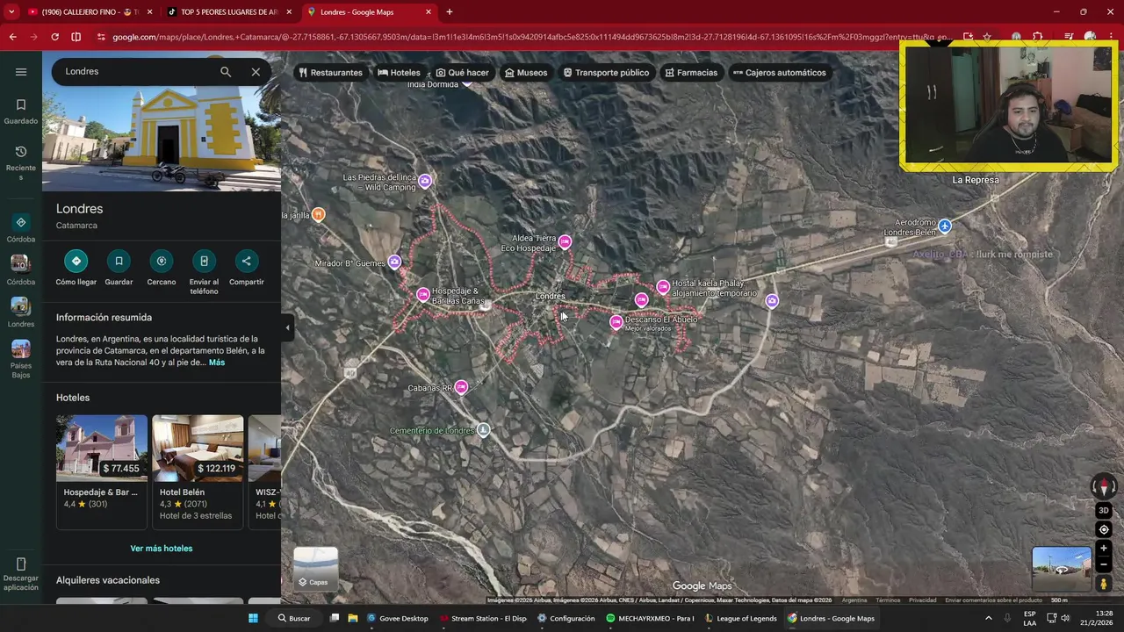Image resolution: width=1124 pixels, height=632 pixels.
Task: Collapse the side panel with arrow
Action: (x=287, y=327)
